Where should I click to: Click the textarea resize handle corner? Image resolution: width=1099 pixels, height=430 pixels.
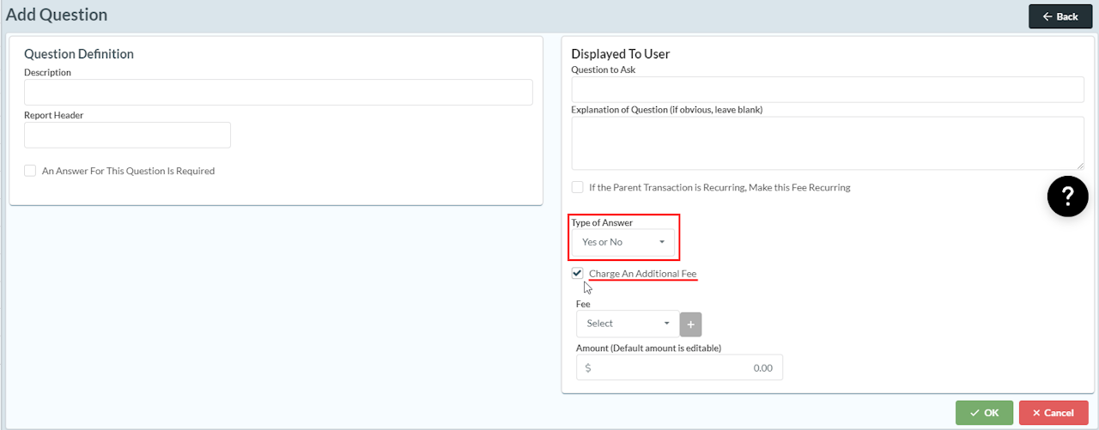coord(1080,166)
